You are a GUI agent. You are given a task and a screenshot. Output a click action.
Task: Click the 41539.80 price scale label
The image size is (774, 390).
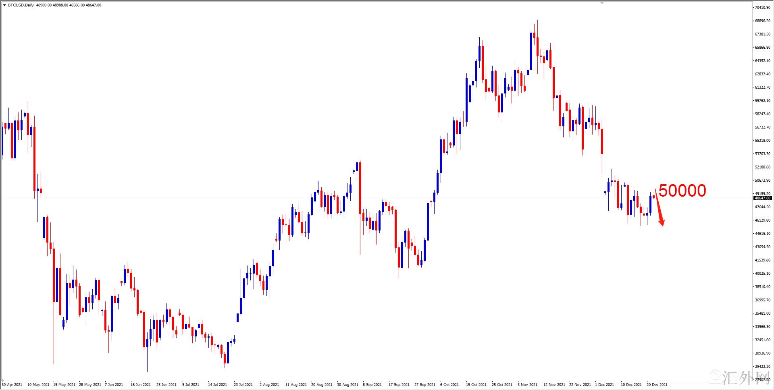coord(762,260)
